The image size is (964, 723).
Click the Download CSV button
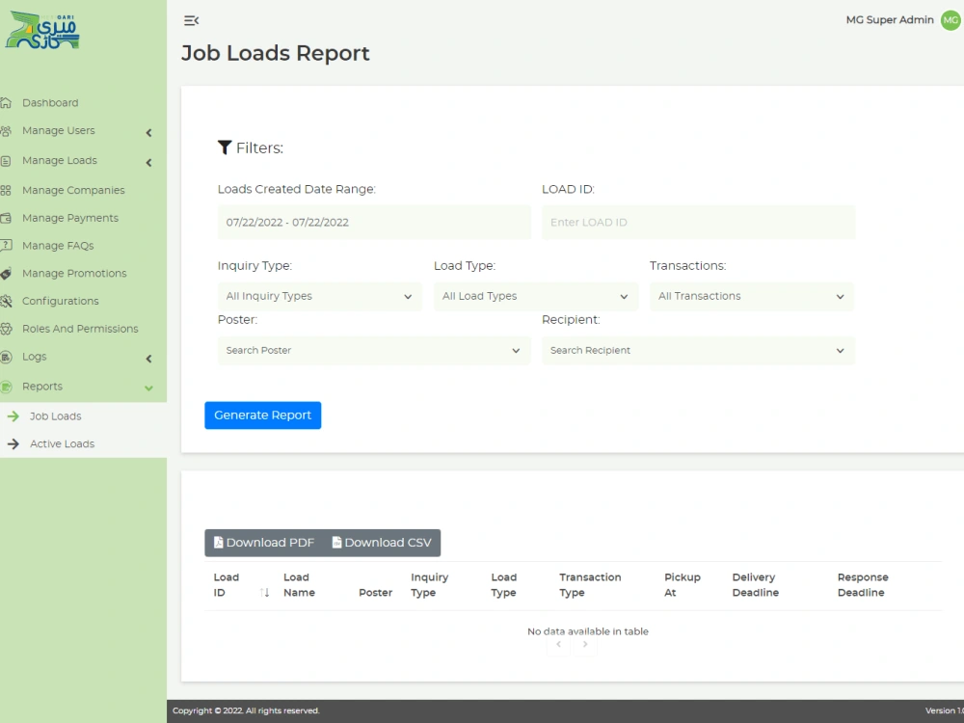tap(382, 543)
